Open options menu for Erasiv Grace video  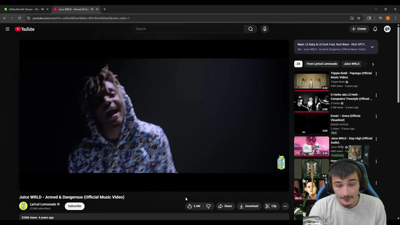click(376, 116)
